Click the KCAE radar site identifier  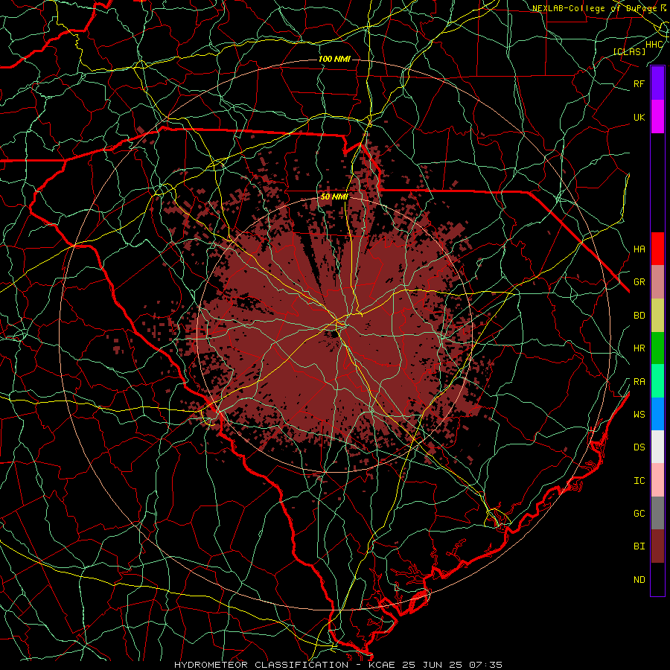point(380,665)
